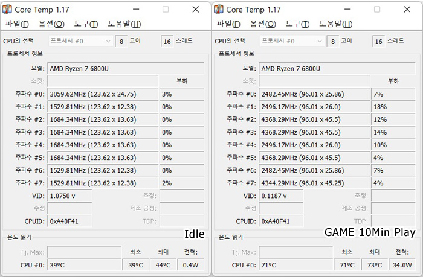Click 부하 column header in Game window

(x=393, y=81)
